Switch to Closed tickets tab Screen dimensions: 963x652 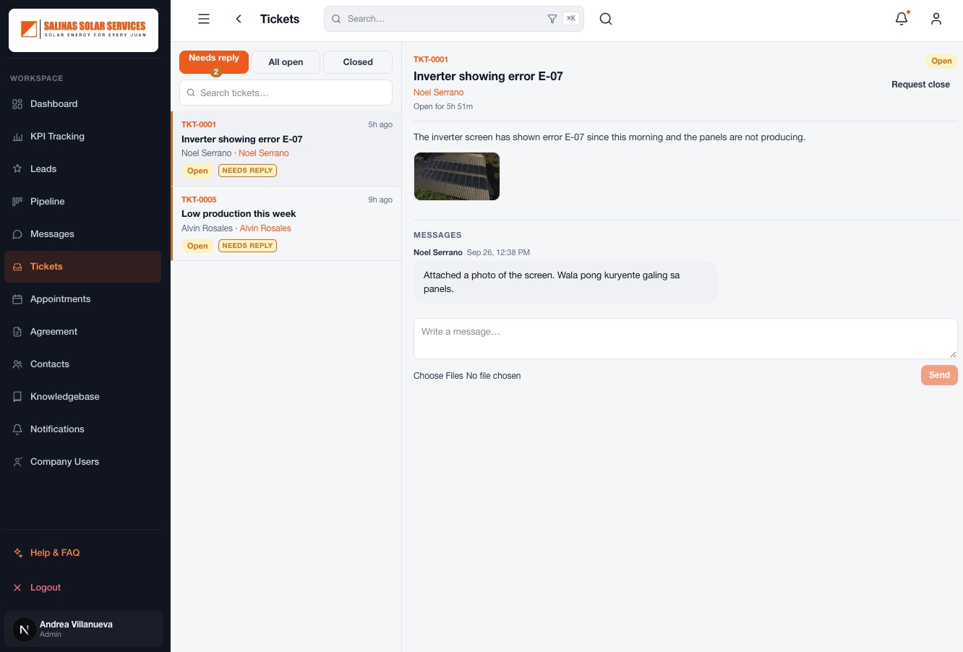(x=358, y=62)
